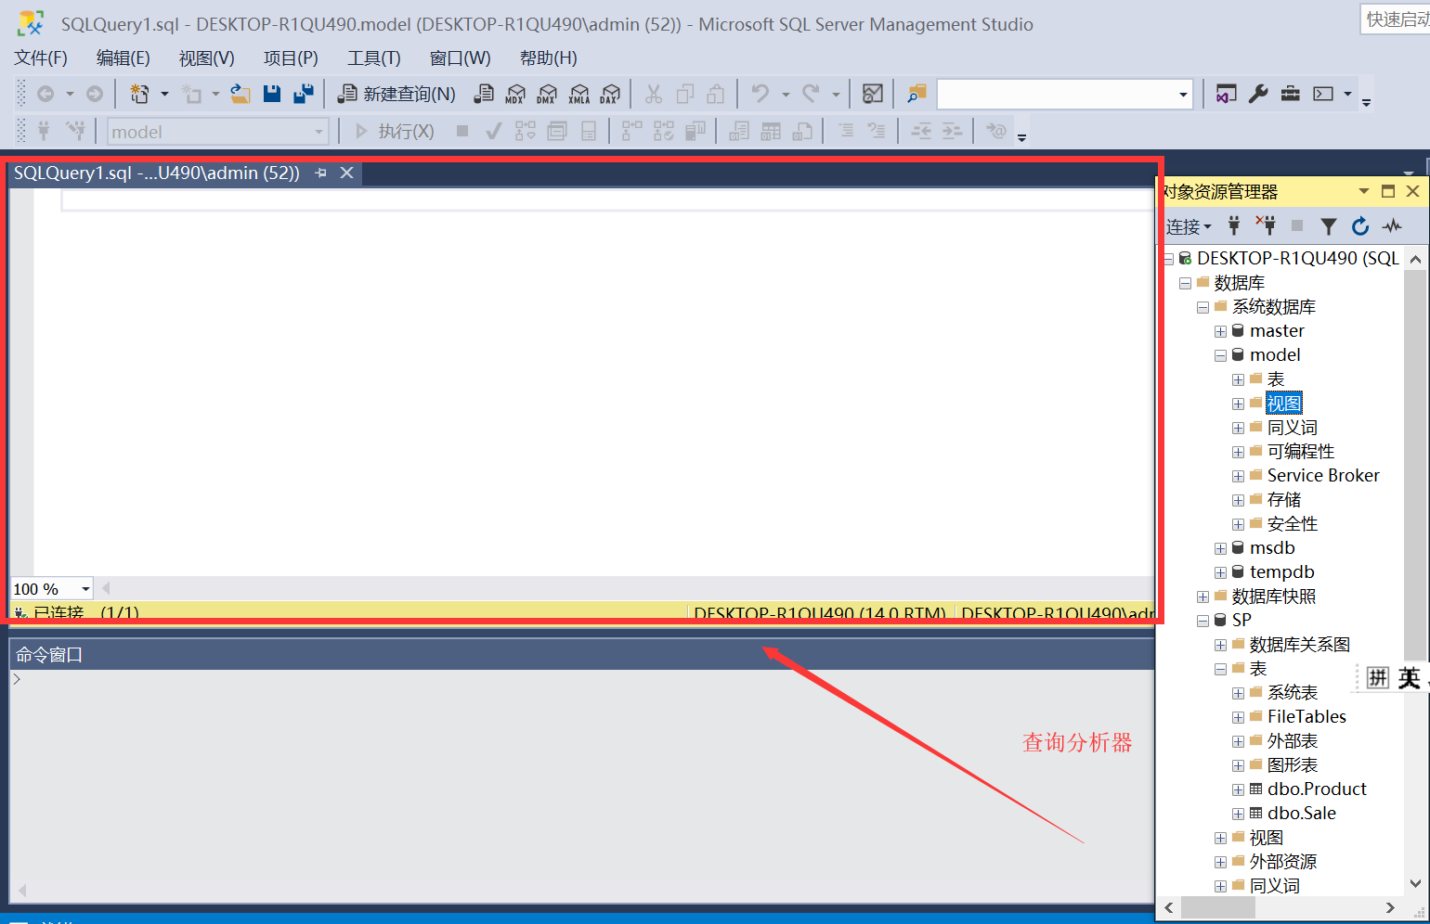Click the 连接 dropdown in Object Explorer
The width and height of the screenshot is (1430, 924).
pos(1189,226)
